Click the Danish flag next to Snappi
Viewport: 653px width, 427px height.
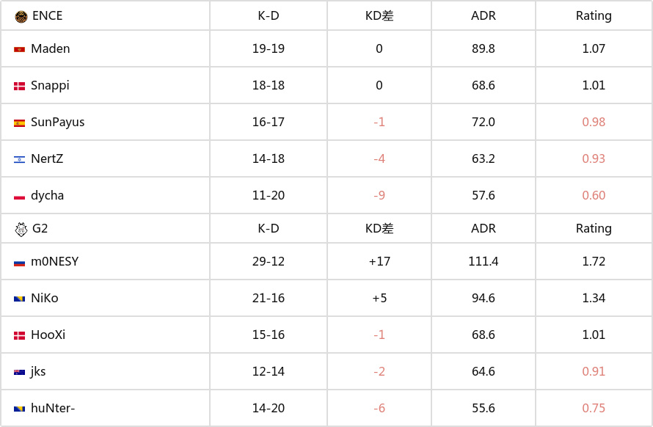click(x=20, y=86)
